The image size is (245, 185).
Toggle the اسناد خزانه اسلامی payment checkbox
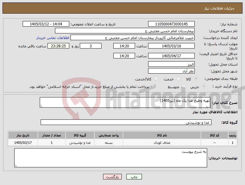click(153, 86)
